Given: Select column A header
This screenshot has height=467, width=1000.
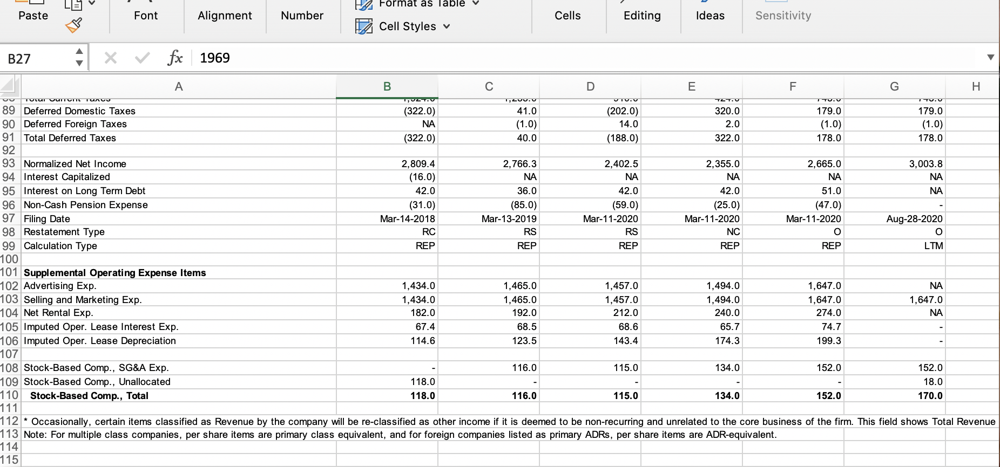Looking at the screenshot, I should pyautogui.click(x=178, y=86).
